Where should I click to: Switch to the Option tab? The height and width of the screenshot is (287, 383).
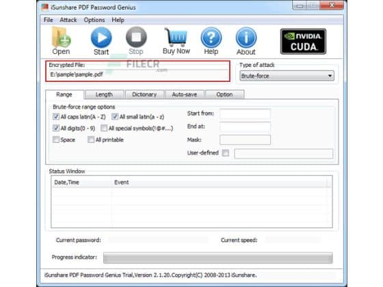coord(224,94)
